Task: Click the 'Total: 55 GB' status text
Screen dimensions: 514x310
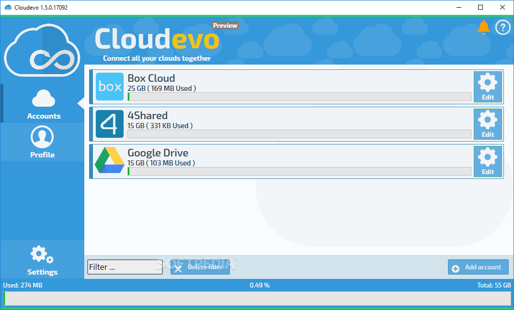Action: 494,285
